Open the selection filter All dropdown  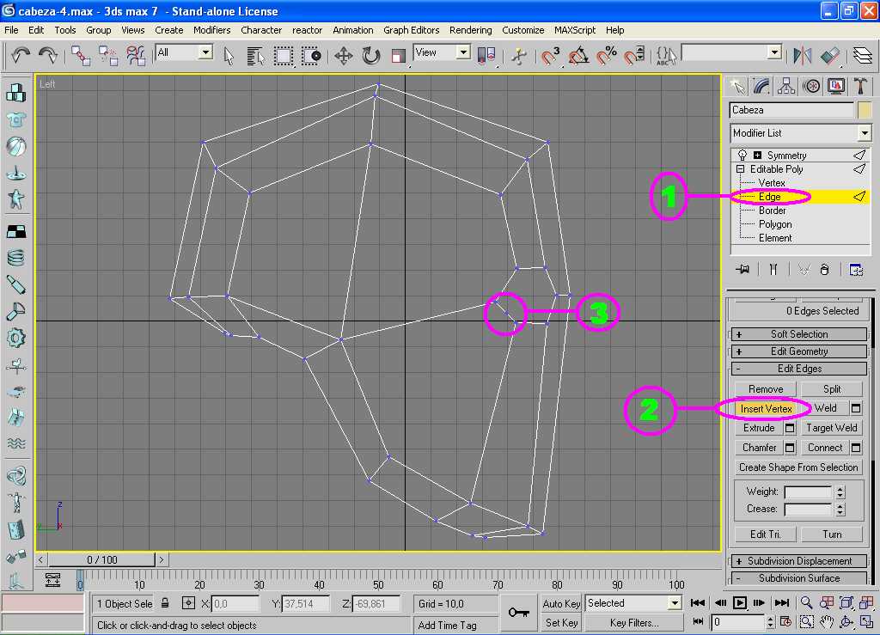pyautogui.click(x=206, y=52)
